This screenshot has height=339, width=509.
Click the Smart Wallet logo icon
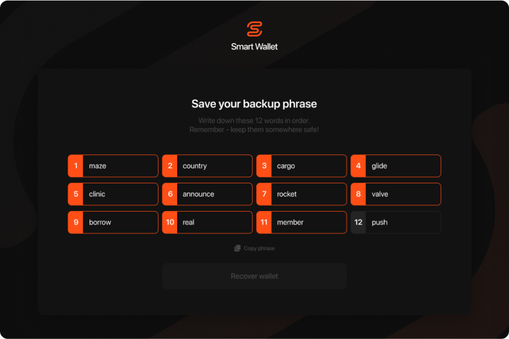coord(254,29)
